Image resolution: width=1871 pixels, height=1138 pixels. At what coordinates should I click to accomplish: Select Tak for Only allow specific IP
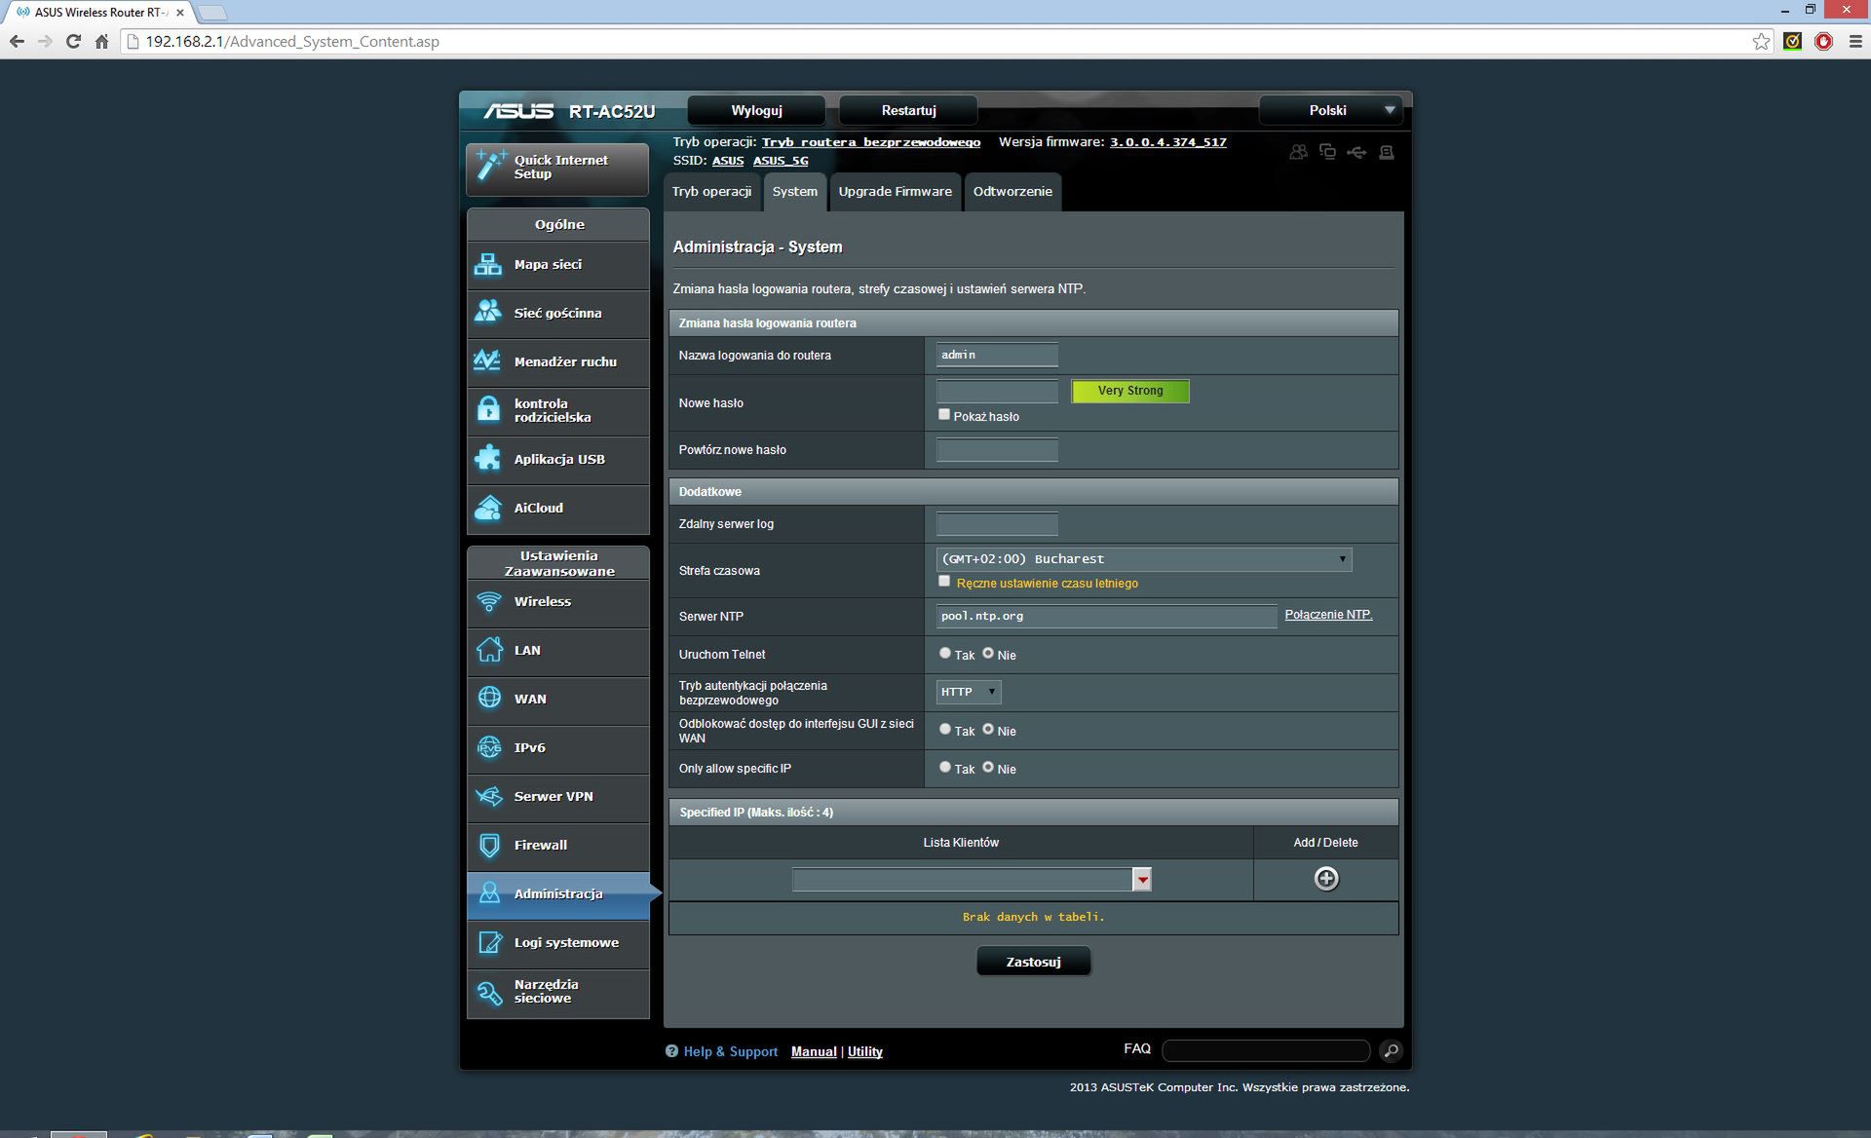(x=944, y=768)
